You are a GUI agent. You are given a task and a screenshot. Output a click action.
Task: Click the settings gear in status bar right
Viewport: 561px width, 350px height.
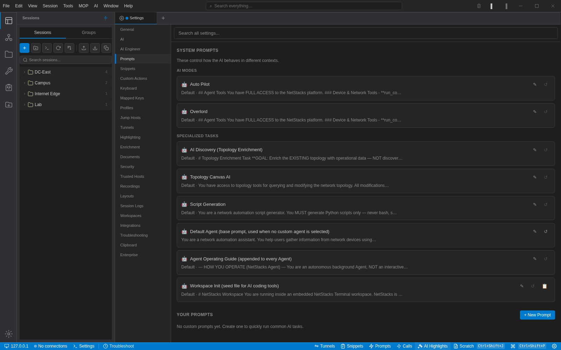(x=554, y=346)
